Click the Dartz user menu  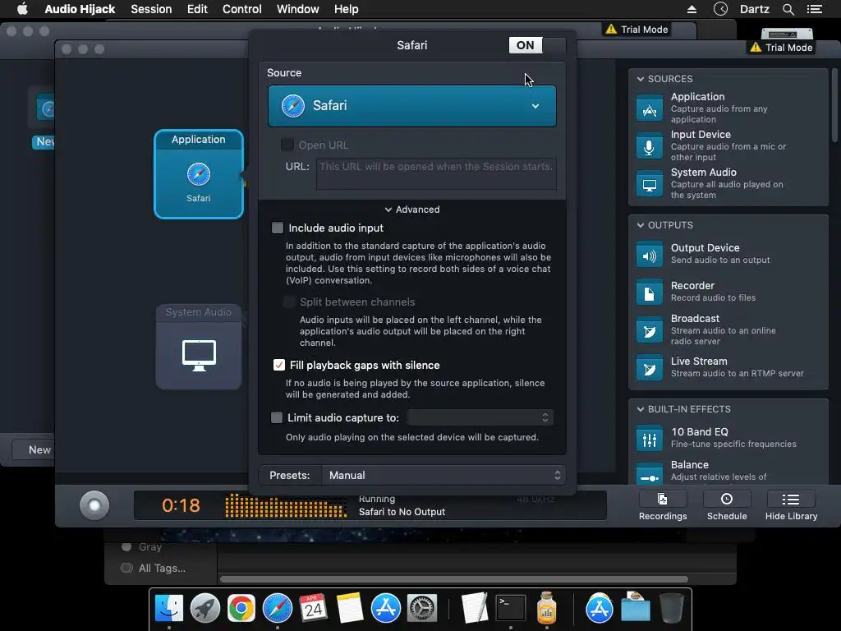pyautogui.click(x=754, y=9)
